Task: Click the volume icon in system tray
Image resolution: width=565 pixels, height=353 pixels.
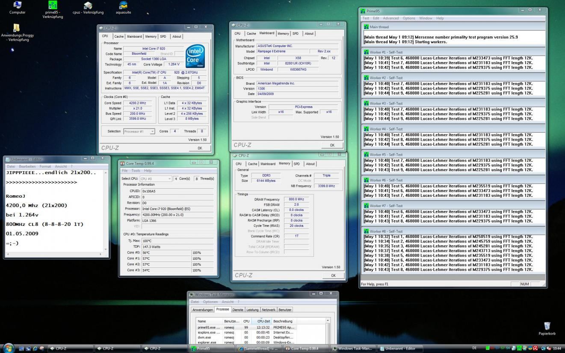Action: pyautogui.click(x=549, y=348)
